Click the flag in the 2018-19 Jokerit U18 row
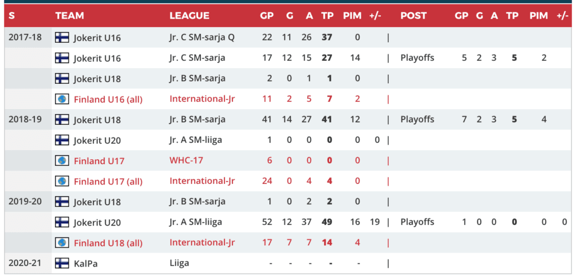The image size is (576, 275). click(x=62, y=119)
